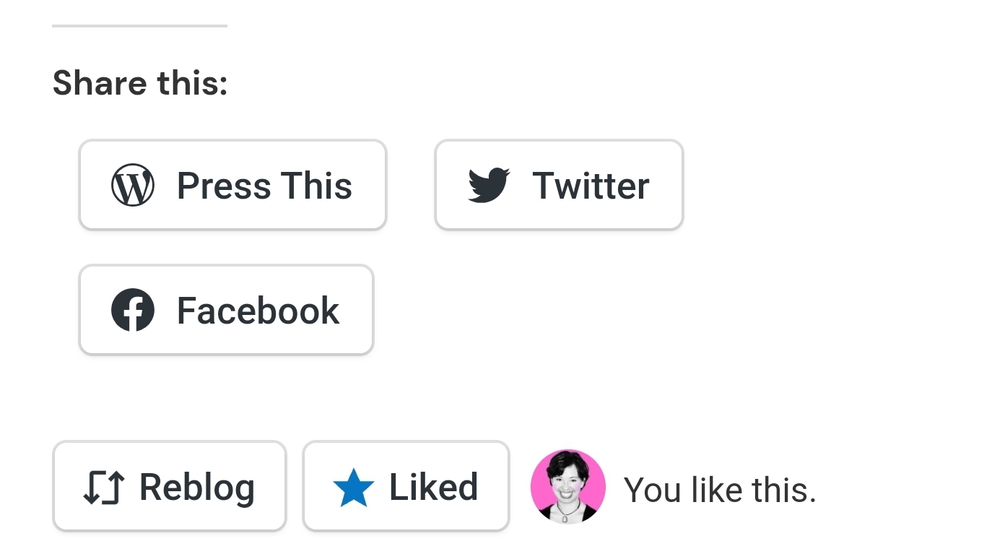Toggle the Liked button to unlike

[406, 487]
